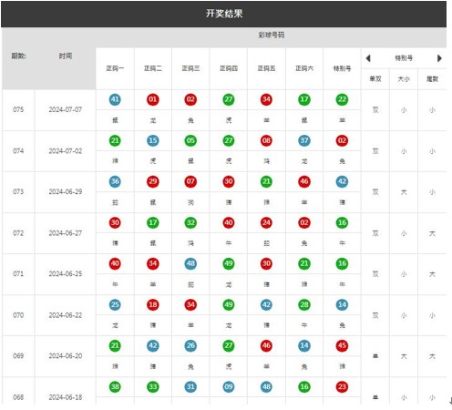Click date 2024-07-07
The height and width of the screenshot is (410, 452).
point(66,109)
